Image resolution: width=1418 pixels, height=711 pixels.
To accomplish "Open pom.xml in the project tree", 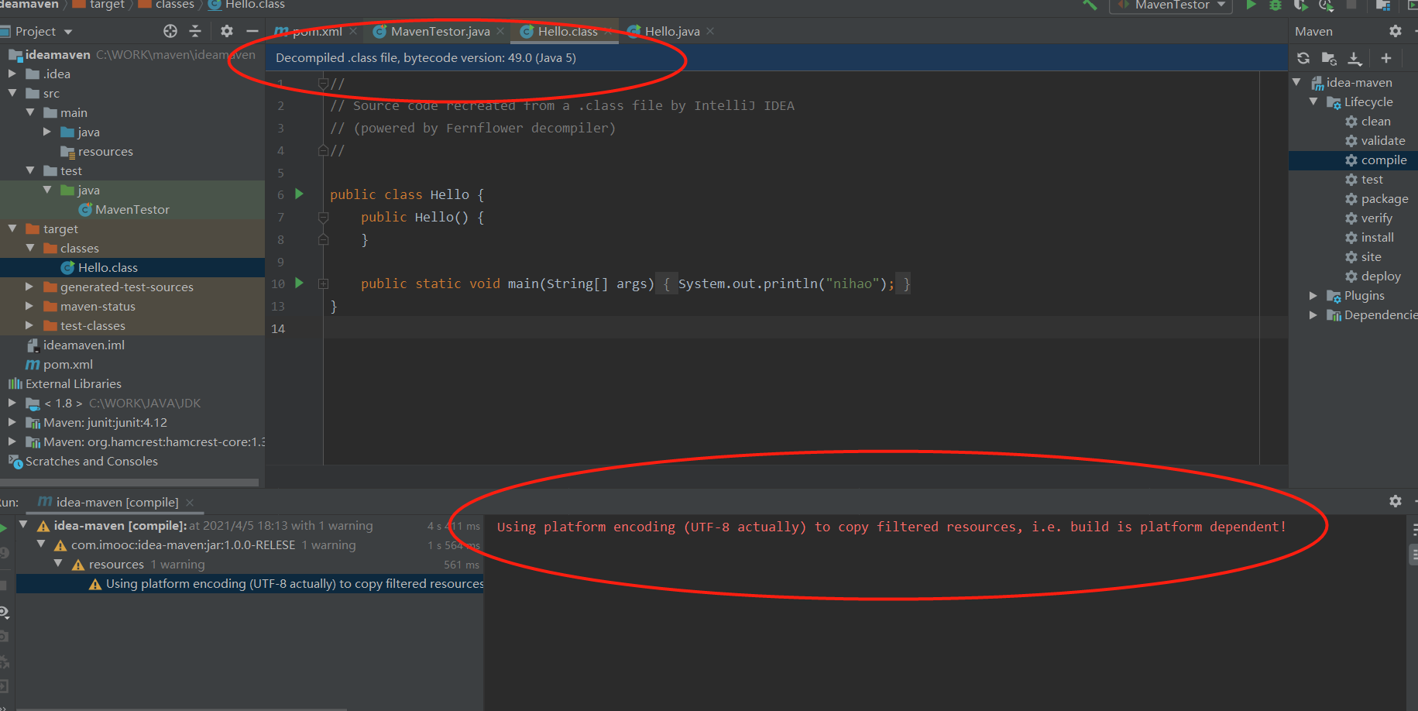I will coord(67,364).
